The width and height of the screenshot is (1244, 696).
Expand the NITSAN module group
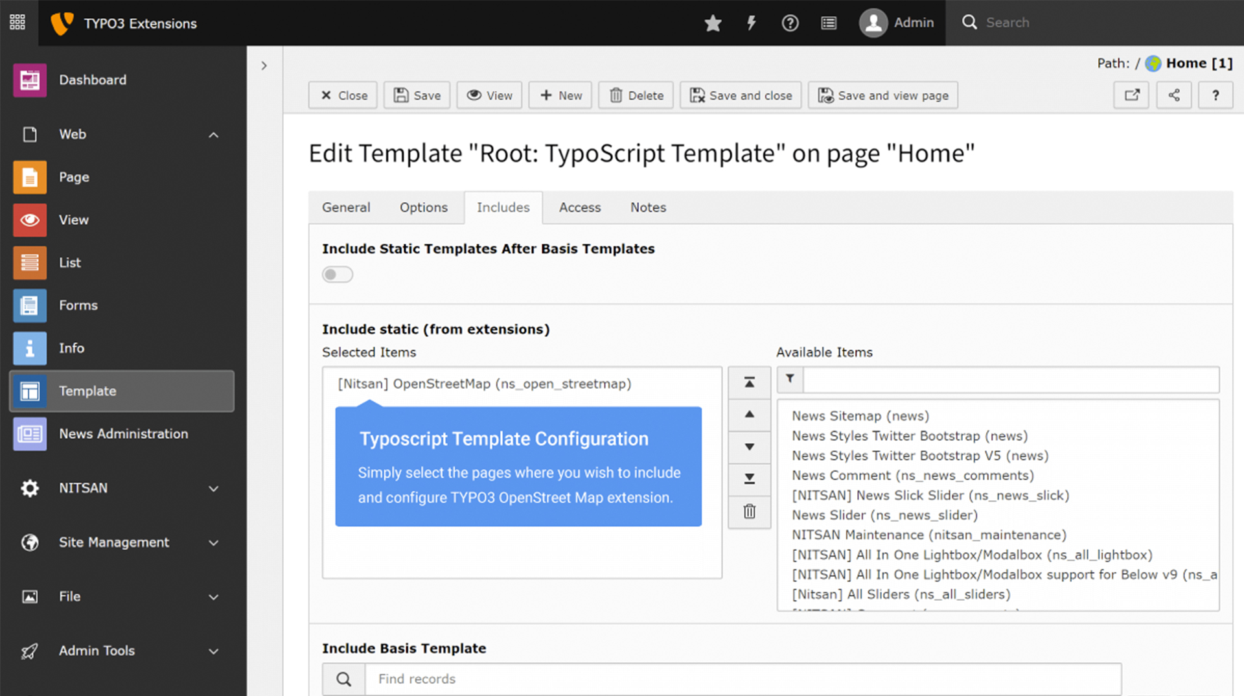[x=213, y=489]
